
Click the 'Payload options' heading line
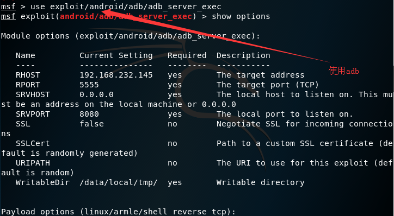pyautogui.click(x=118, y=212)
